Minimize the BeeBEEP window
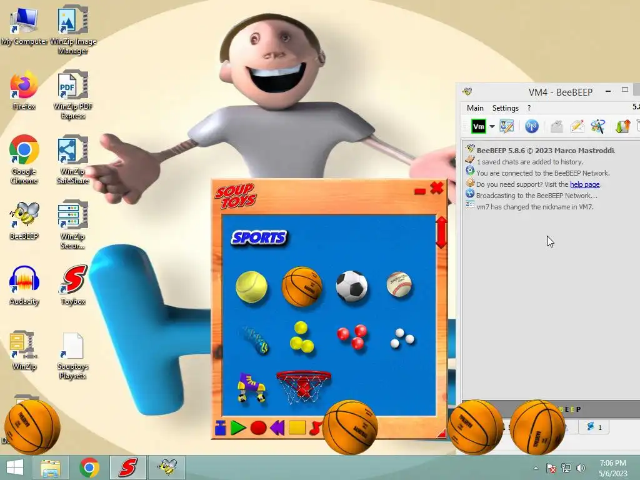The height and width of the screenshot is (480, 640). point(608,91)
